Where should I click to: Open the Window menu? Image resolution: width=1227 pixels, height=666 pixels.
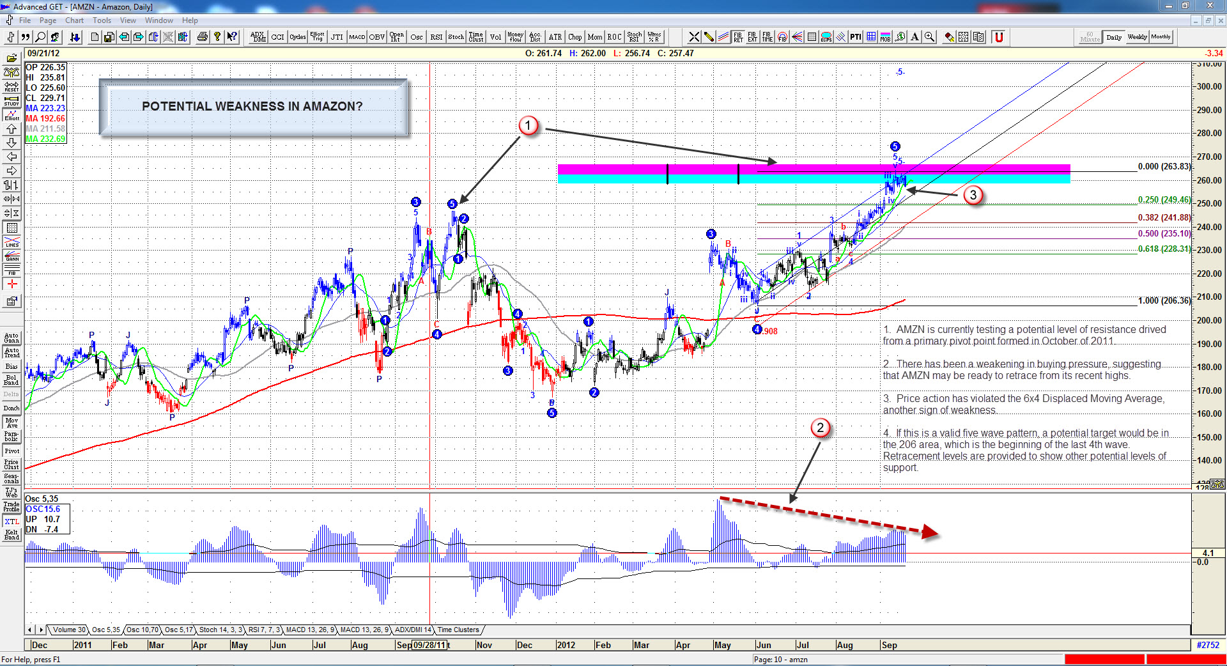[x=158, y=20]
